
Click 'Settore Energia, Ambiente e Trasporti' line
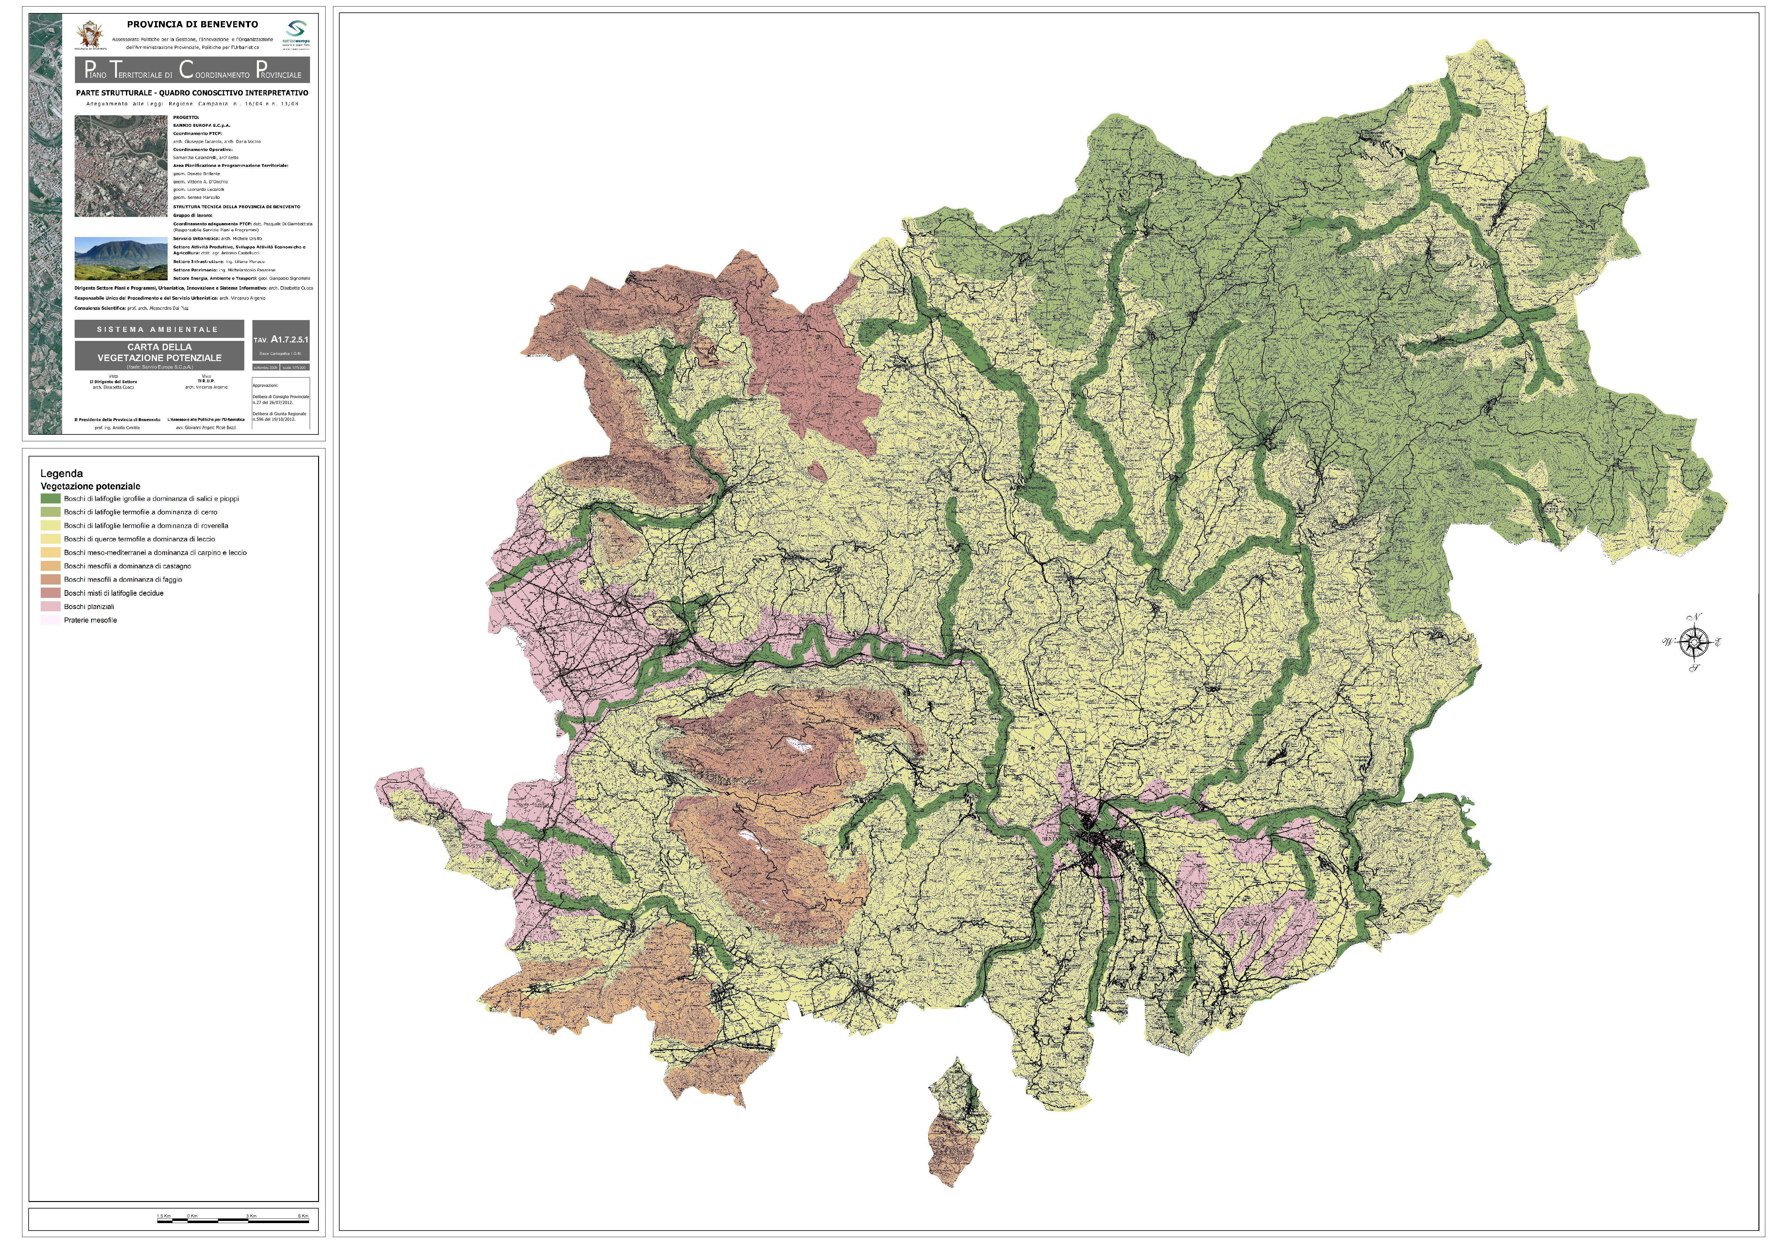pyautogui.click(x=242, y=279)
